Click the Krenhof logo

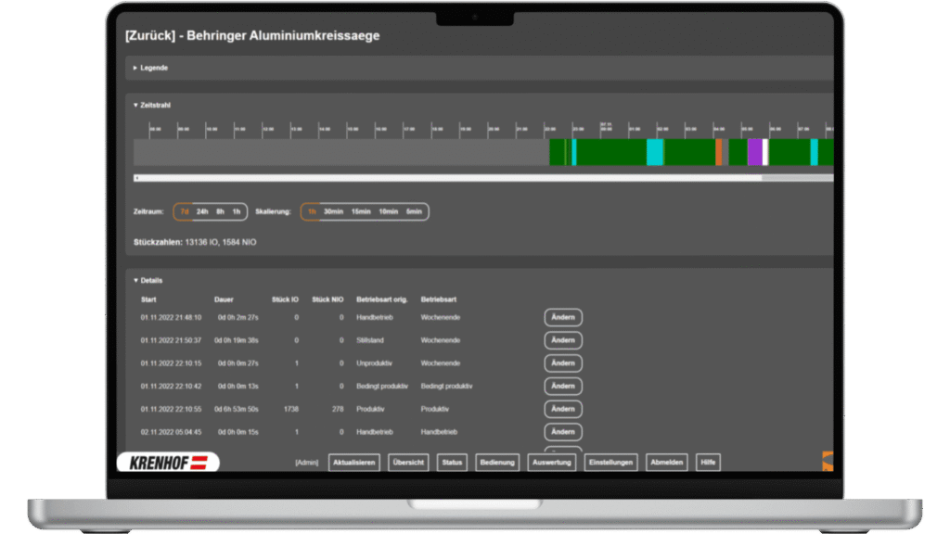pos(169,464)
